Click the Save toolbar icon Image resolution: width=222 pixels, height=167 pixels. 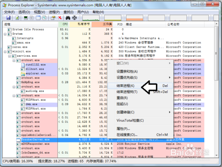click(8, 18)
